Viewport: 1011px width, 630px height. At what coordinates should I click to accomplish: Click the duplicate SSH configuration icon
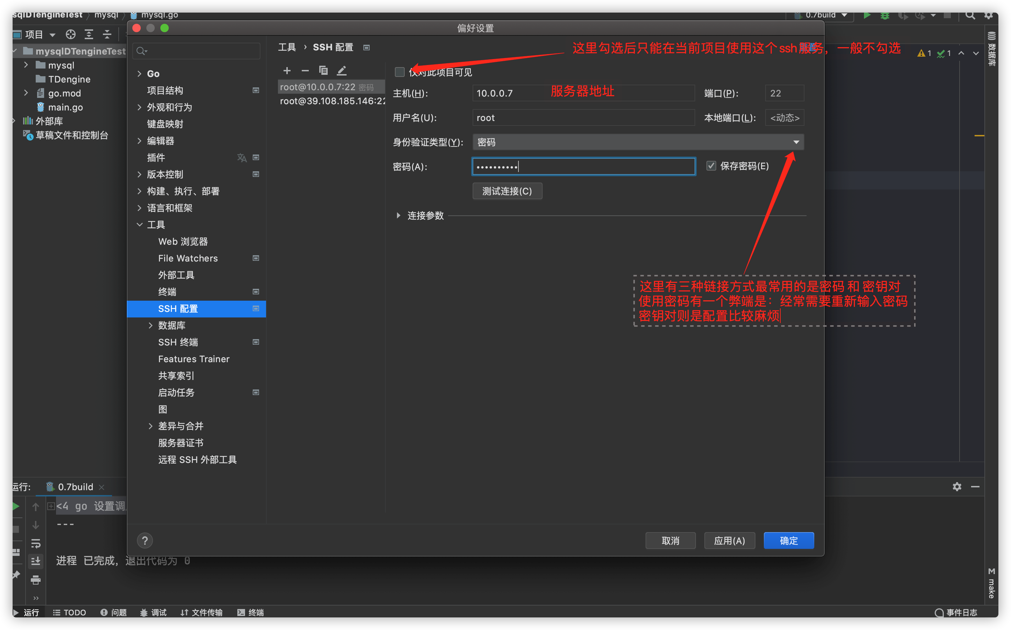pos(323,70)
